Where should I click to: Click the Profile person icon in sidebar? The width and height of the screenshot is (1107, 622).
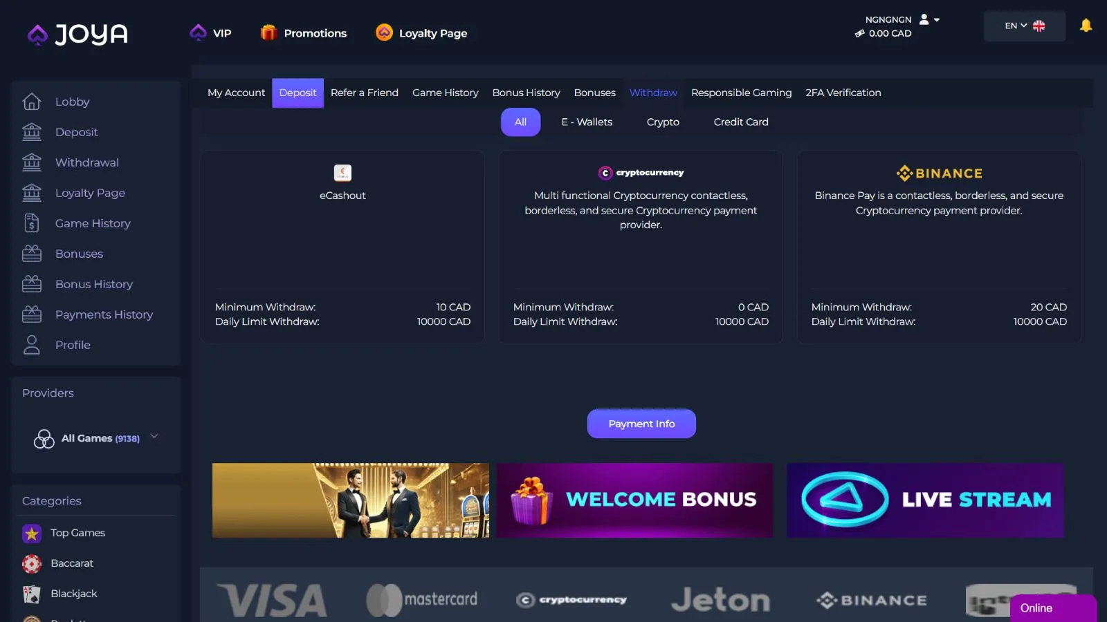click(32, 345)
